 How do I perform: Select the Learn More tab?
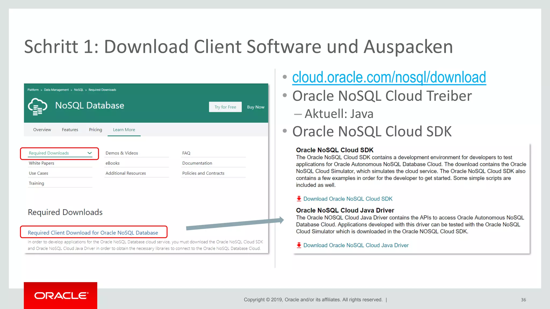pyautogui.click(x=124, y=130)
